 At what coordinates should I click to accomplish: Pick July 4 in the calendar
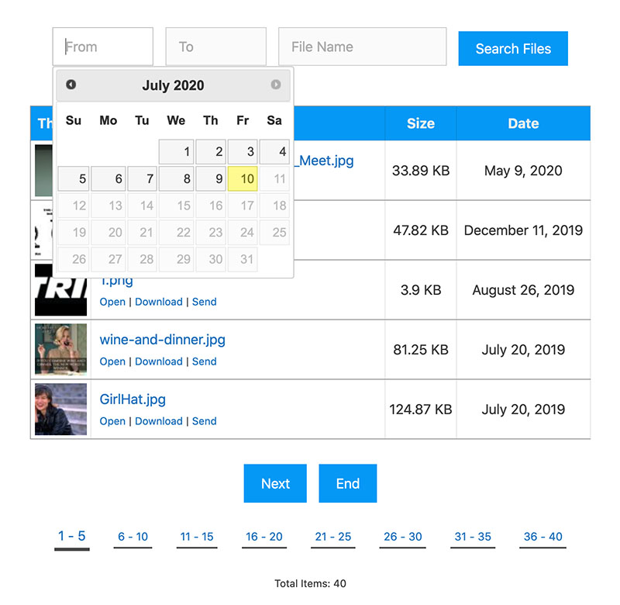pyautogui.click(x=274, y=151)
